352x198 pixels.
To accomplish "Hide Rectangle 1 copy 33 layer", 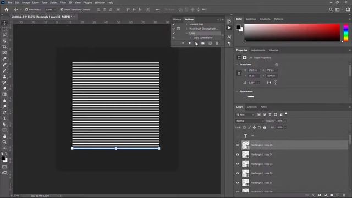I will click(x=238, y=164).
